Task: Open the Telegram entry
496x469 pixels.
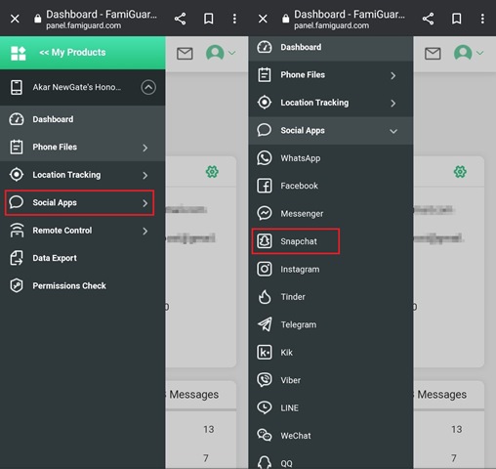Action: pyautogui.click(x=331, y=324)
